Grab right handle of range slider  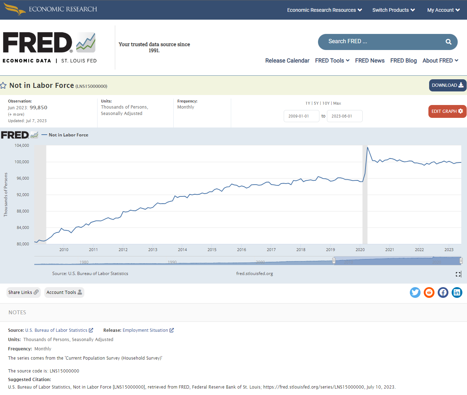click(x=461, y=261)
